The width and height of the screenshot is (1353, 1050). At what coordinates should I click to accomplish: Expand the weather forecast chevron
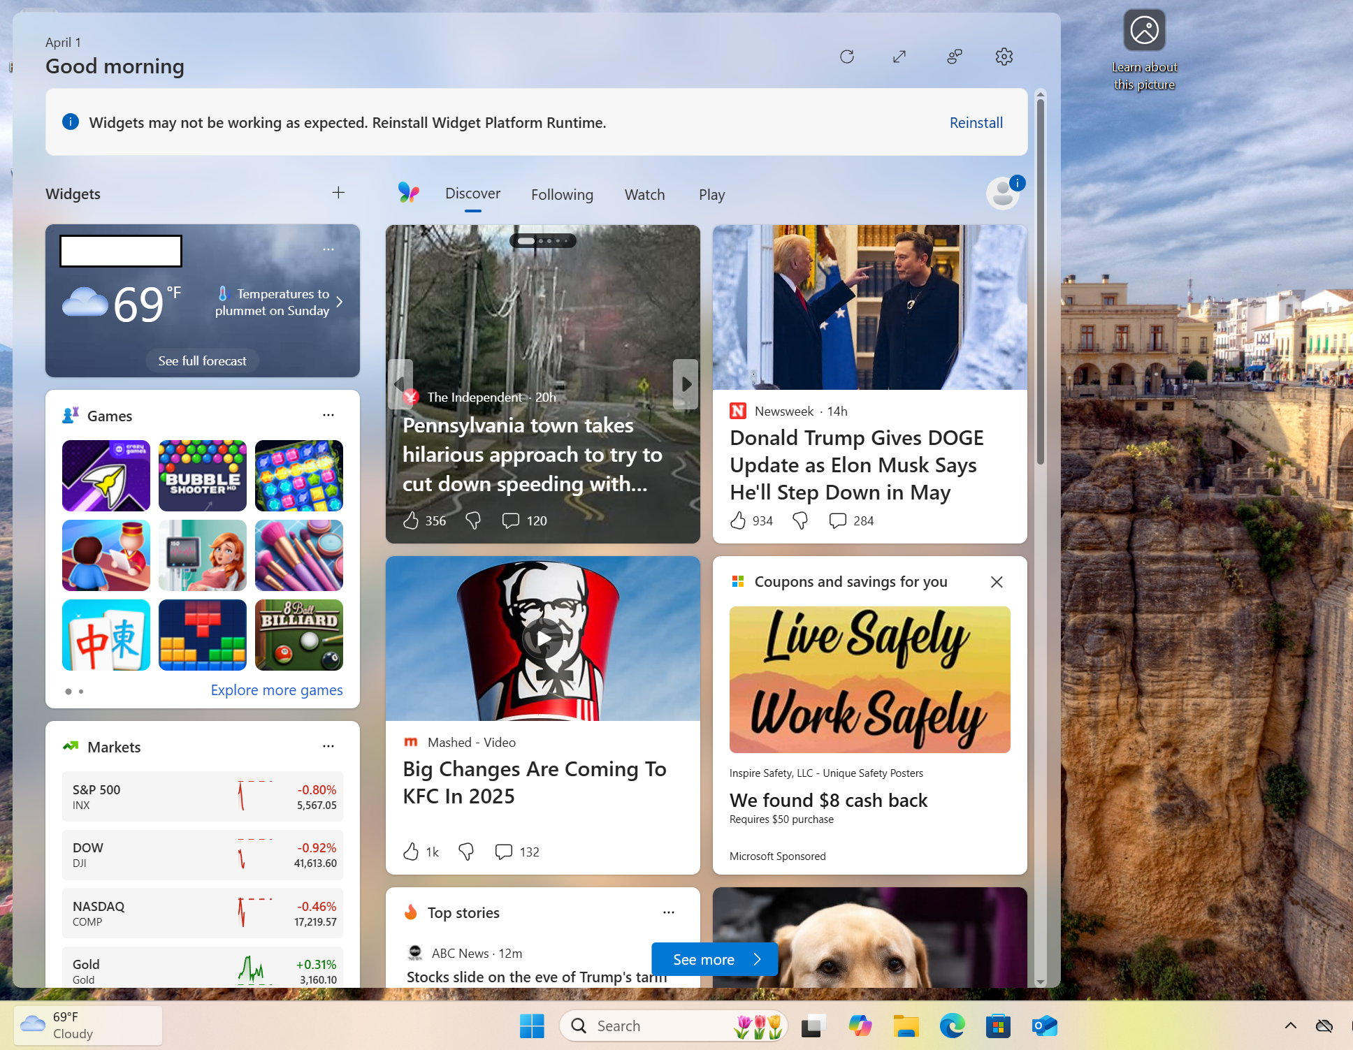click(340, 302)
